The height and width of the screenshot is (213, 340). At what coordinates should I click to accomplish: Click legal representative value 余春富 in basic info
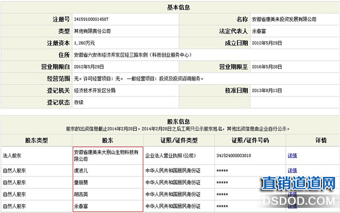tap(259, 31)
